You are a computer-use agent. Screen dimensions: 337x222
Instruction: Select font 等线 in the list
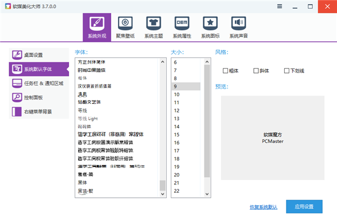[83, 111]
